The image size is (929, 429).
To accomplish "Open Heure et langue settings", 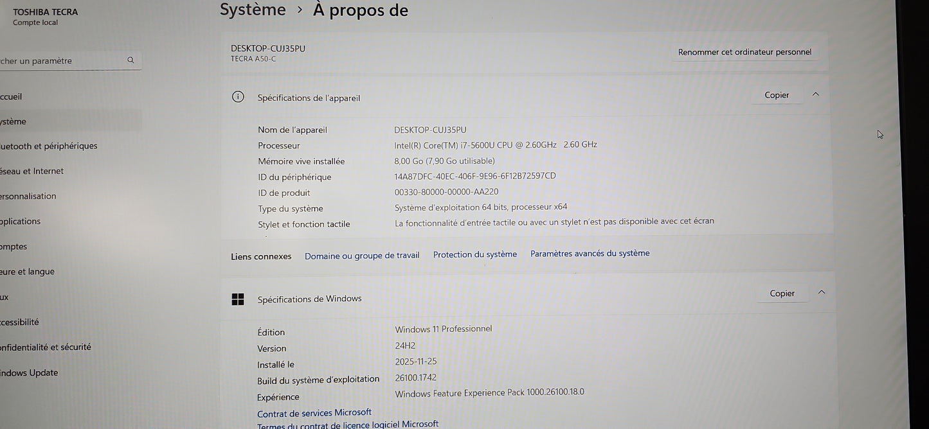I will (x=27, y=271).
